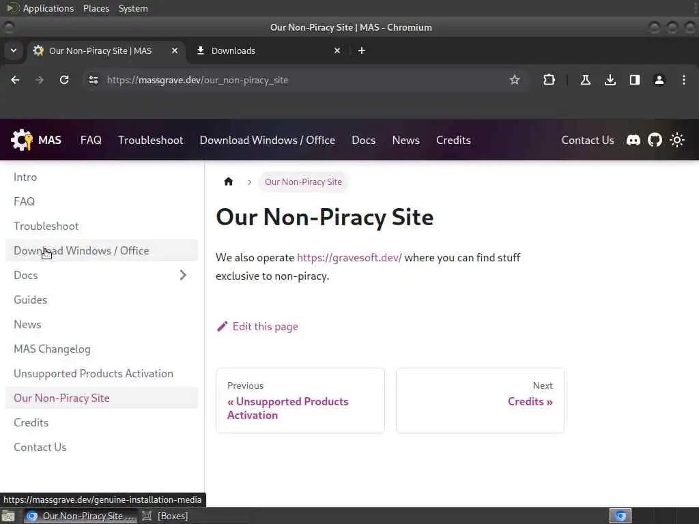Select Download Windows / Office in sidebar

pos(102,250)
